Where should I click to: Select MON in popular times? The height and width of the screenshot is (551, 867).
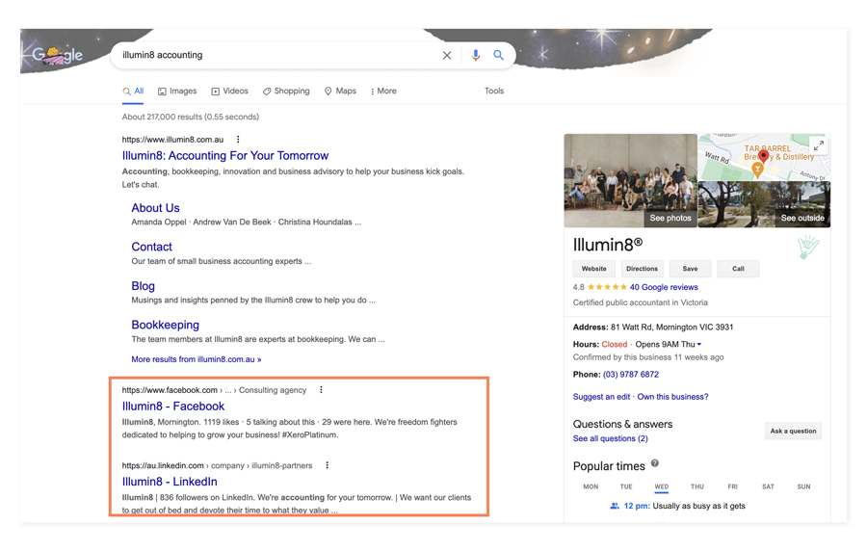[x=591, y=486]
